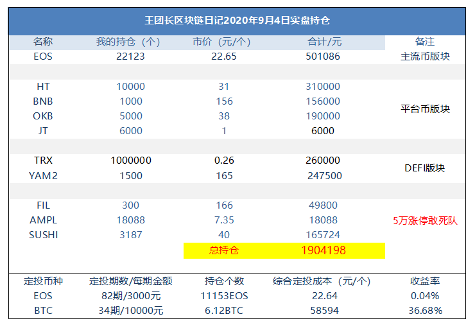The image size is (475, 330).
Task: Select TRX holding amount 1000000
Action: pyautogui.click(x=131, y=161)
